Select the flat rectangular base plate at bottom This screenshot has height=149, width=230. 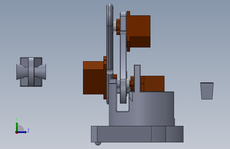pos(137,134)
